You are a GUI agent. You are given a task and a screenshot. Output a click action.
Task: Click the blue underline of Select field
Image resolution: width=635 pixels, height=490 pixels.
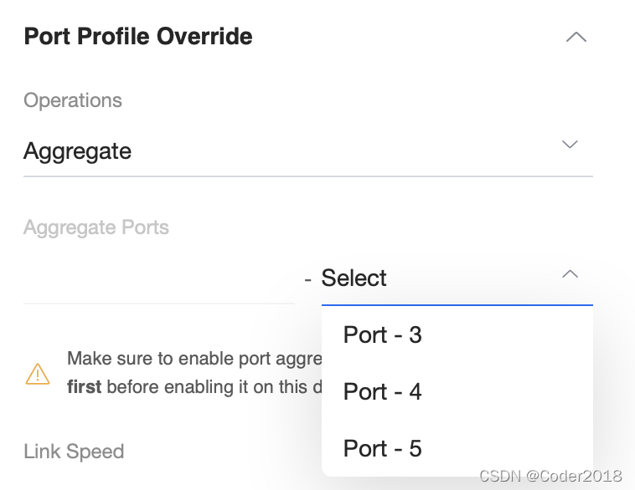point(457,305)
